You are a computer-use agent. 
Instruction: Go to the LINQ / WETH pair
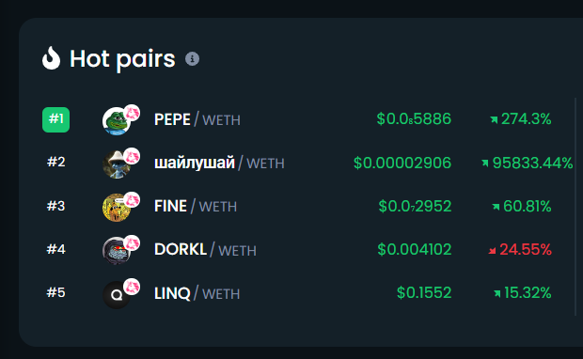pyautogui.click(x=197, y=293)
